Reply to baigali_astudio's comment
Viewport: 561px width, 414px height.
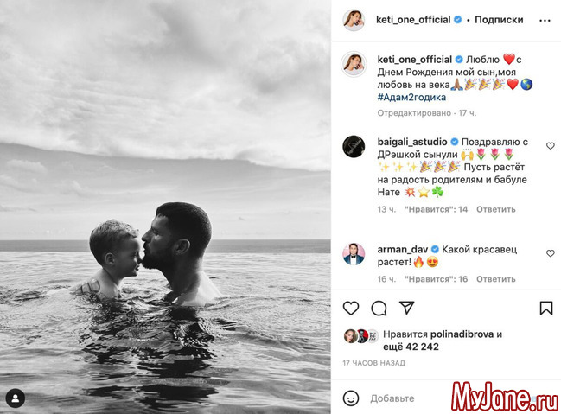(497, 209)
